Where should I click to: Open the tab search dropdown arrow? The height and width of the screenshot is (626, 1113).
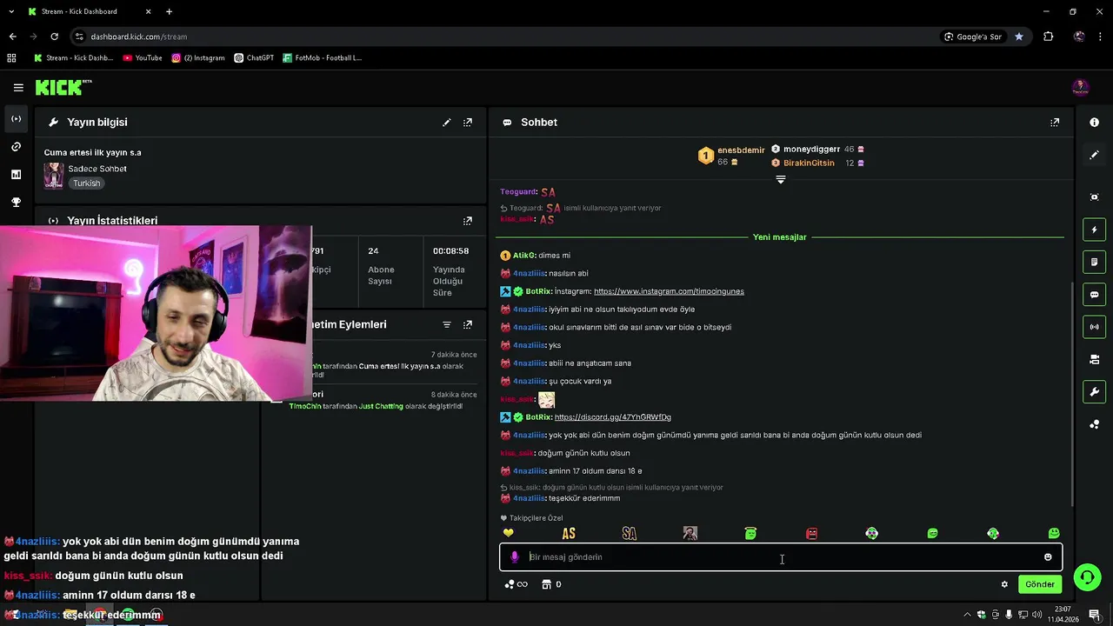tap(11, 11)
